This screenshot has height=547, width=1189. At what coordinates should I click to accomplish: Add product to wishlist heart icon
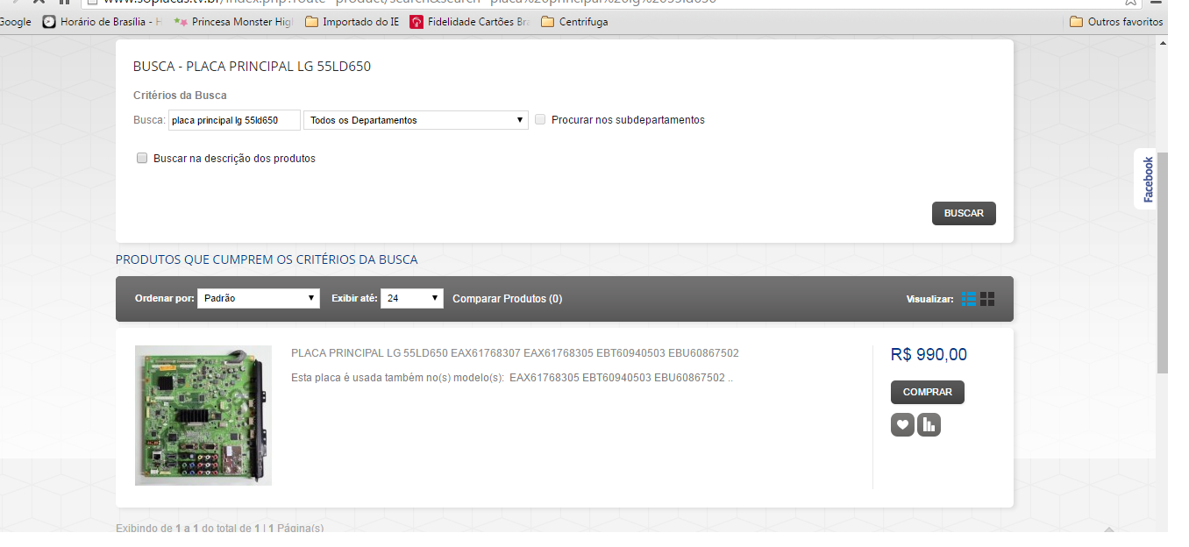(902, 425)
